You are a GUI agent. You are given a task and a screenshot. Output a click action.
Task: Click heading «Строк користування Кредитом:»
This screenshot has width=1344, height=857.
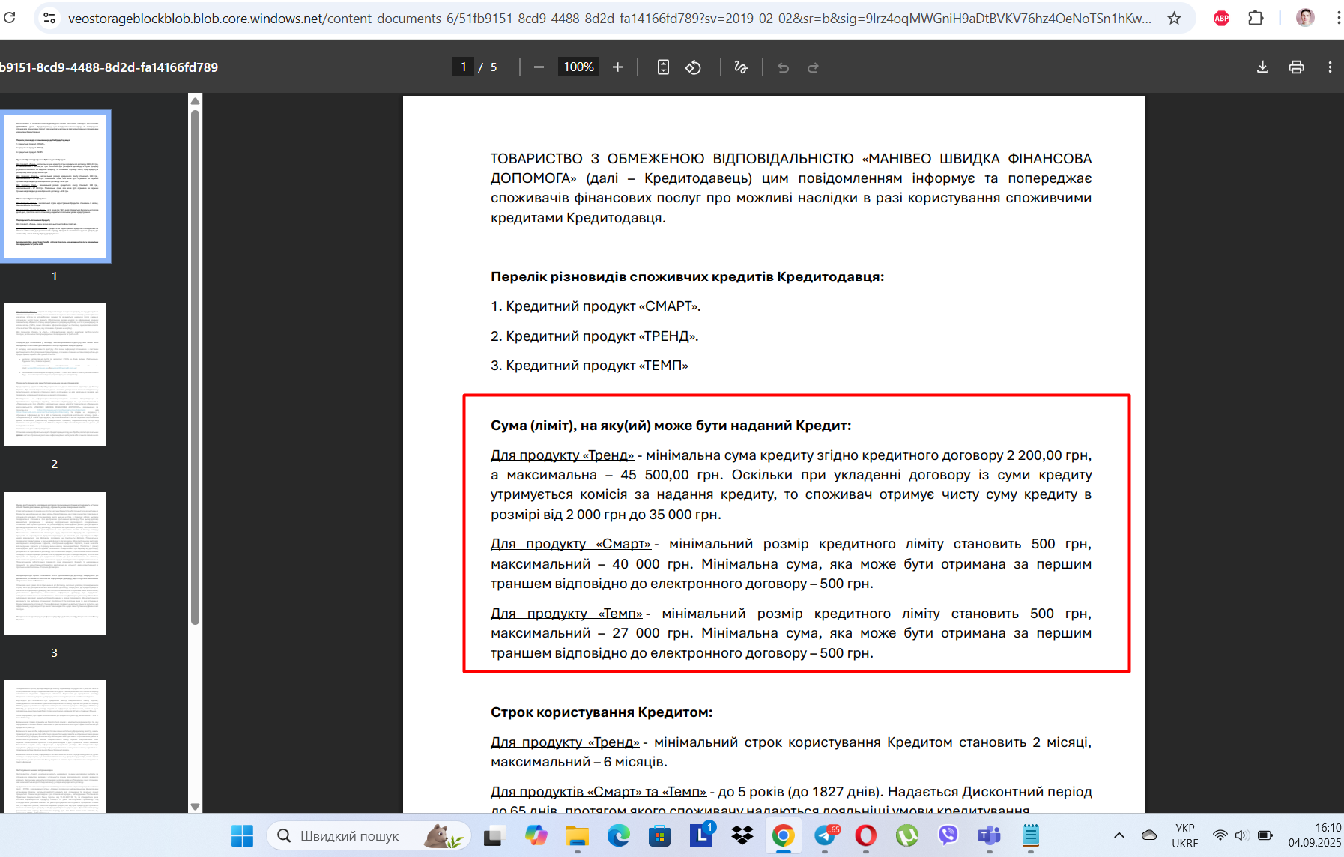(x=602, y=712)
